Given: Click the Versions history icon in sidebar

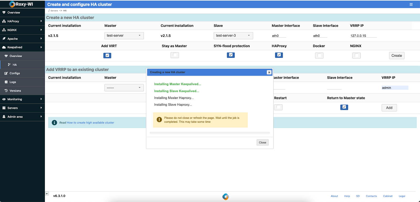Looking at the screenshot, I should pyautogui.click(x=6, y=91).
